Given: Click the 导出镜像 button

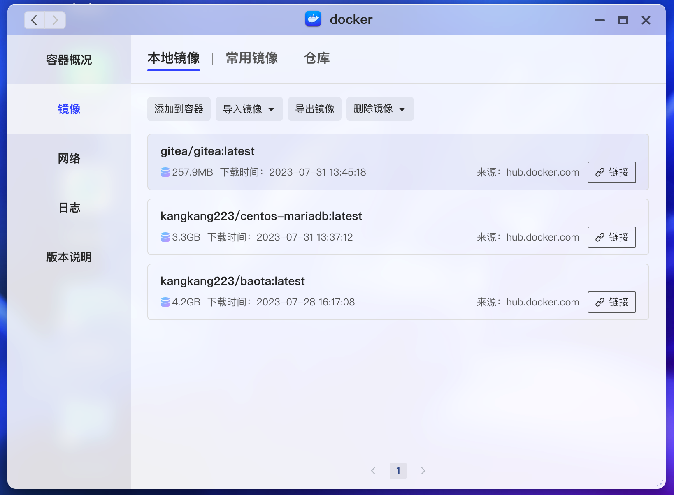Looking at the screenshot, I should [x=315, y=109].
